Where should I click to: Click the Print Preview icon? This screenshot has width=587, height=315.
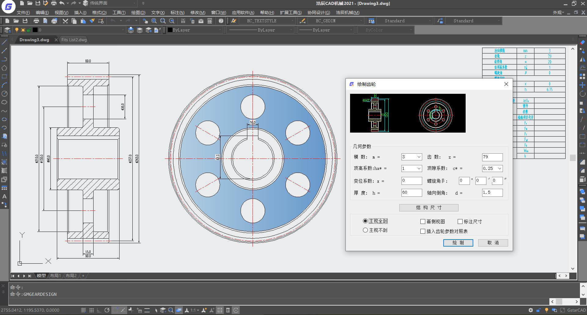(x=45, y=21)
